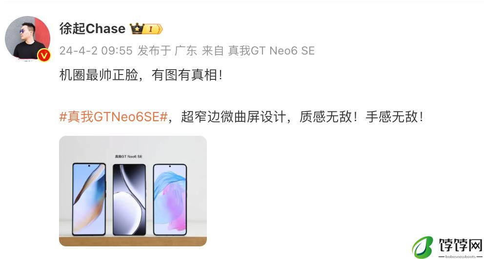Click the text 超窄边微曲屏设计
This screenshot has height=259, width=484.
pos(233,117)
